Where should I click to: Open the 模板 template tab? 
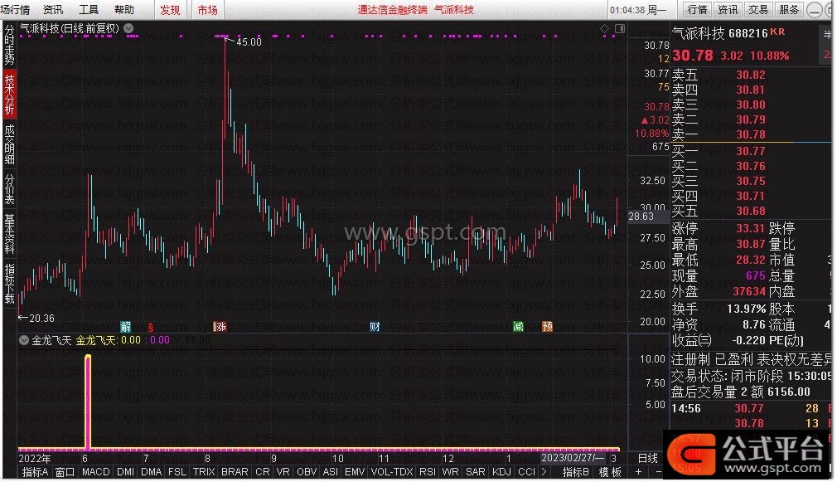click(610, 472)
